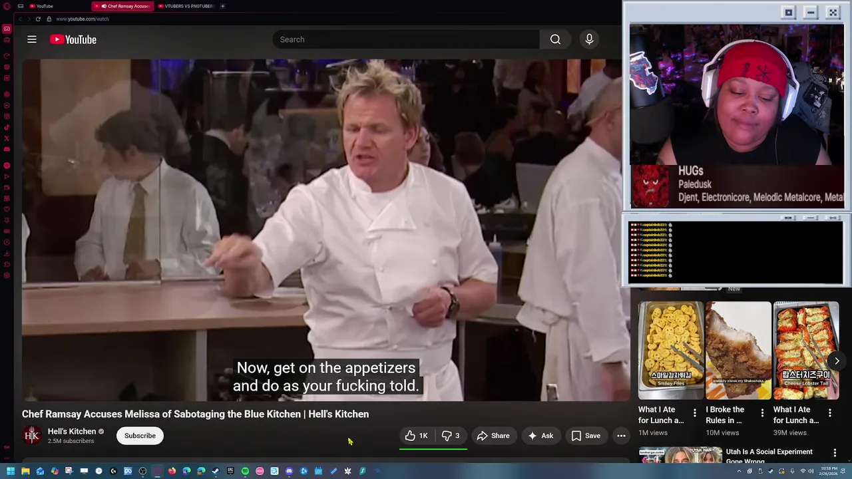Click the address bar URL
The width and height of the screenshot is (852, 479).
[x=83, y=19]
